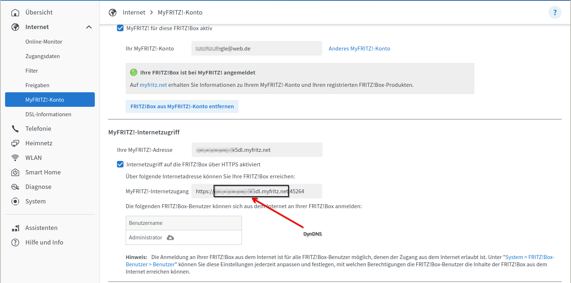Click the 'MyFRITZ!-Internetzugriff' section heading
This screenshot has width=571, height=283.
144,132
